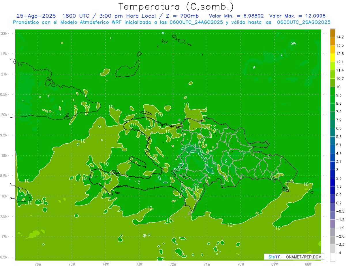
Task: Click the "76W" longitude axis label
Action: [x=38, y=264]
